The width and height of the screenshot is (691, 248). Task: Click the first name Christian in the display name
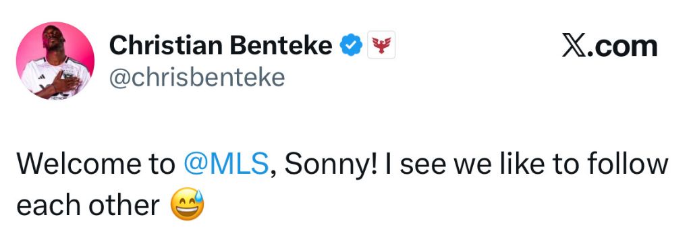coord(166,45)
